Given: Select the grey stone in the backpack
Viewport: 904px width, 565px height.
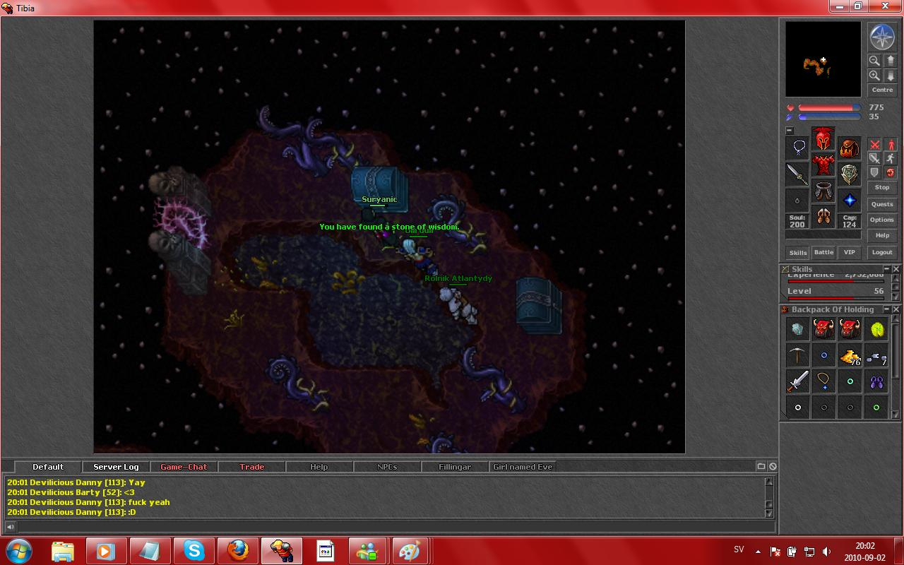Looking at the screenshot, I should pyautogui.click(x=798, y=329).
